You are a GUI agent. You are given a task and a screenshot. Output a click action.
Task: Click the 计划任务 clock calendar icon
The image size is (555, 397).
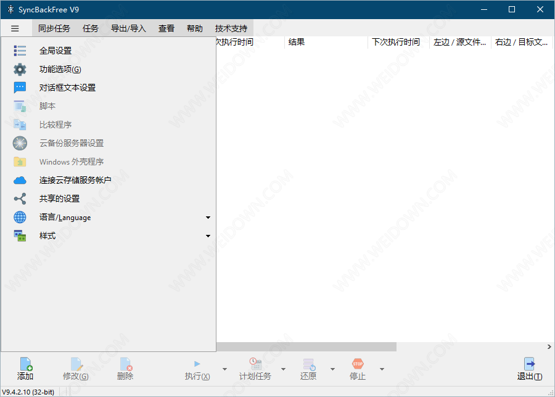point(255,364)
